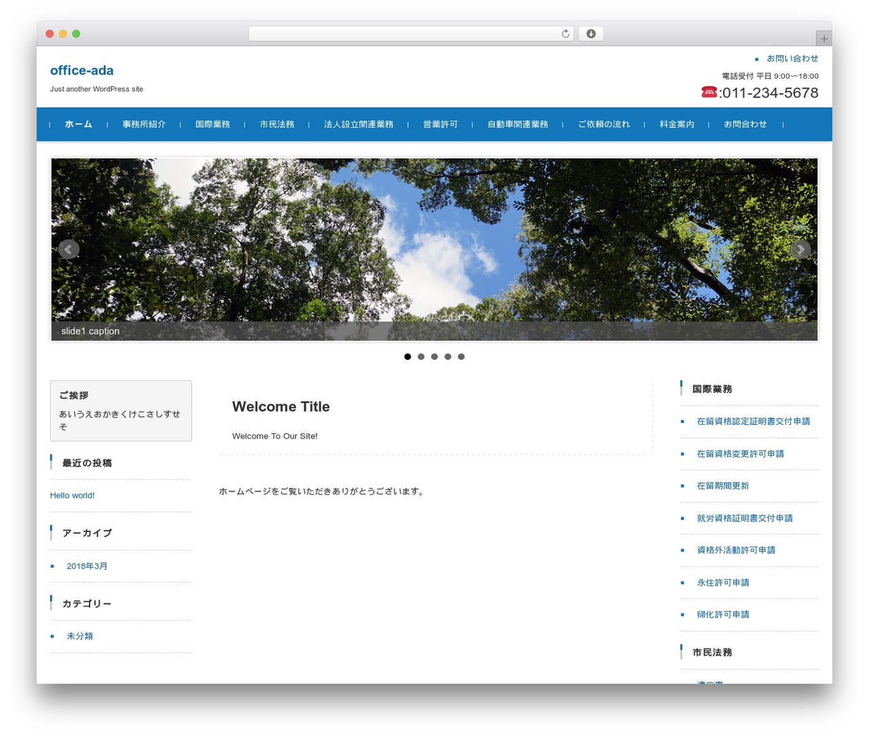Open the 料金案内 menu item
Image resolution: width=869 pixels, height=736 pixels.
pos(677,124)
